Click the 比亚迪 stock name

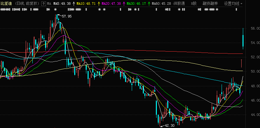point(6,4)
